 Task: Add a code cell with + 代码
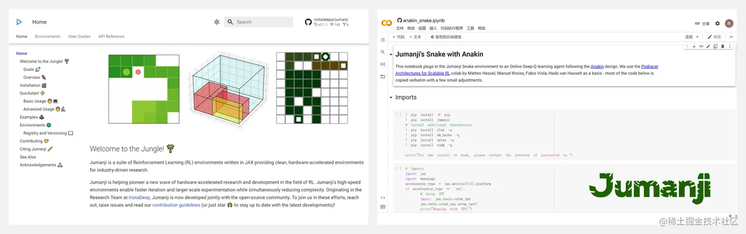tap(398, 37)
